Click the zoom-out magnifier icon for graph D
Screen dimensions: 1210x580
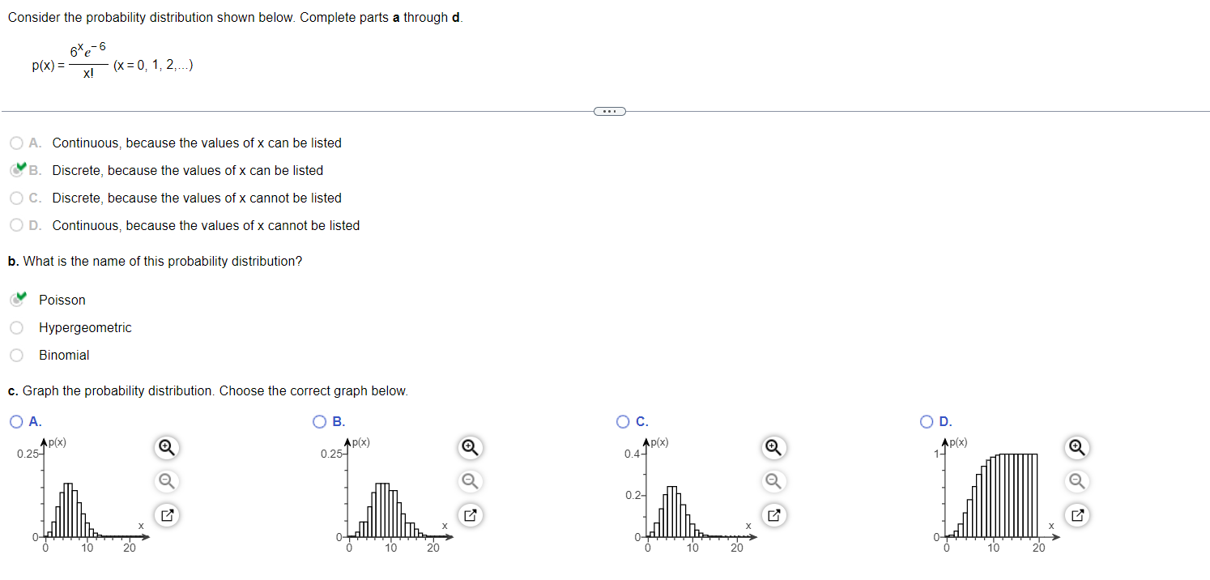pos(1076,481)
